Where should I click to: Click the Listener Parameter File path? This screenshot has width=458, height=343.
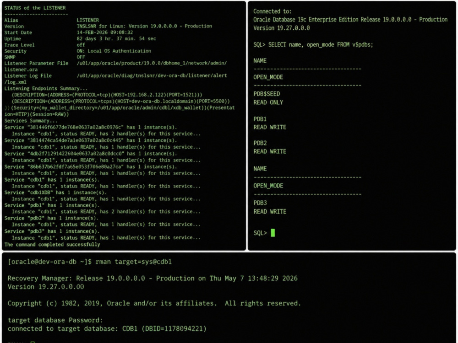(x=152, y=63)
